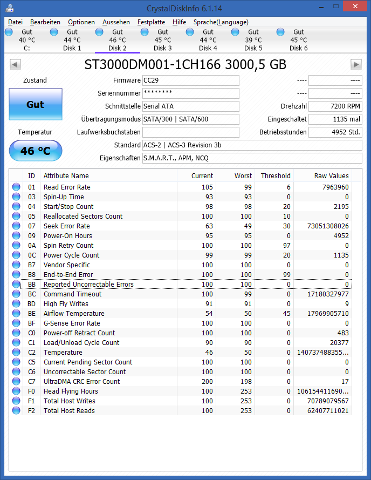Click the ID column header

point(31,175)
